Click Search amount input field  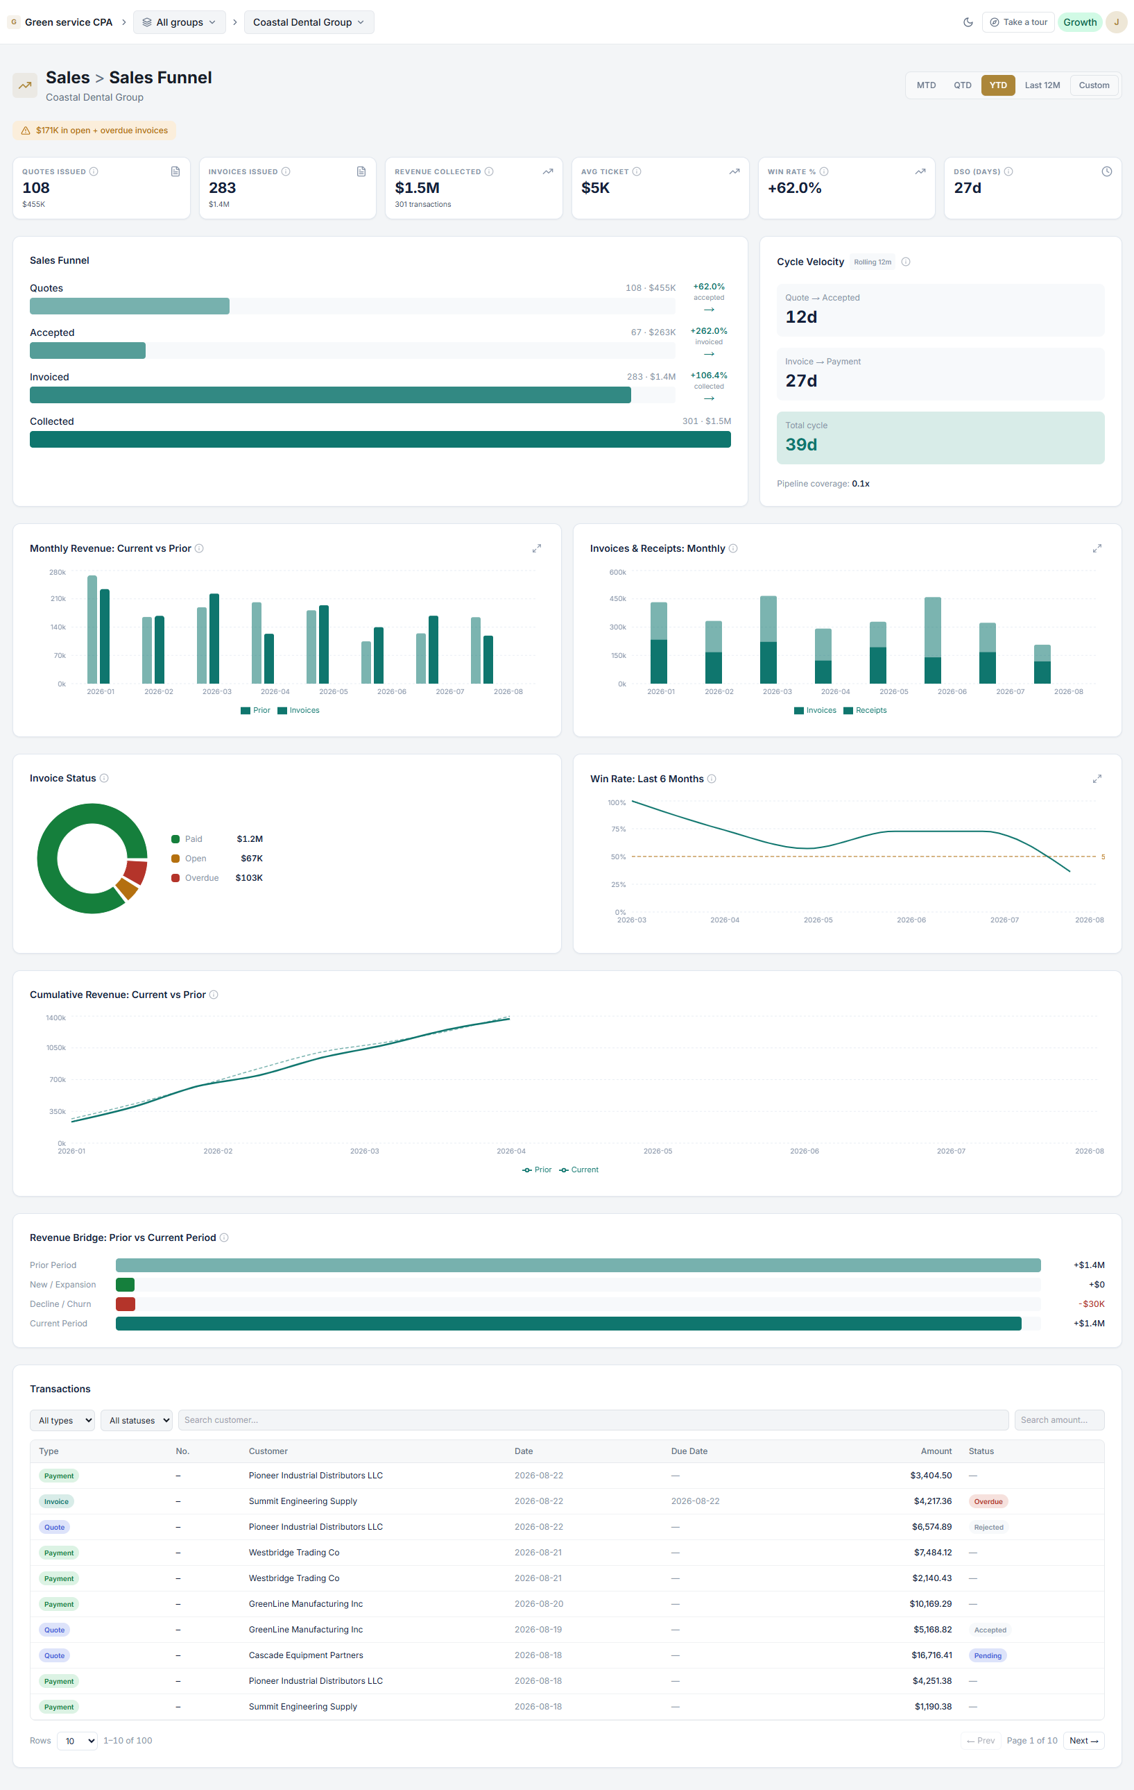[1059, 1420]
